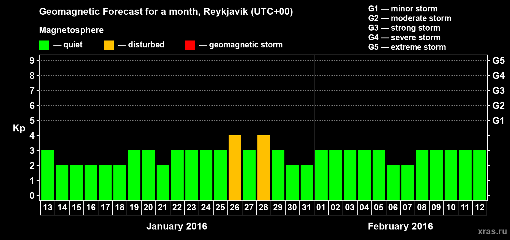The height and width of the screenshot is (240, 510).
Task: Click date label 12 on the axis
Action: click(480, 207)
